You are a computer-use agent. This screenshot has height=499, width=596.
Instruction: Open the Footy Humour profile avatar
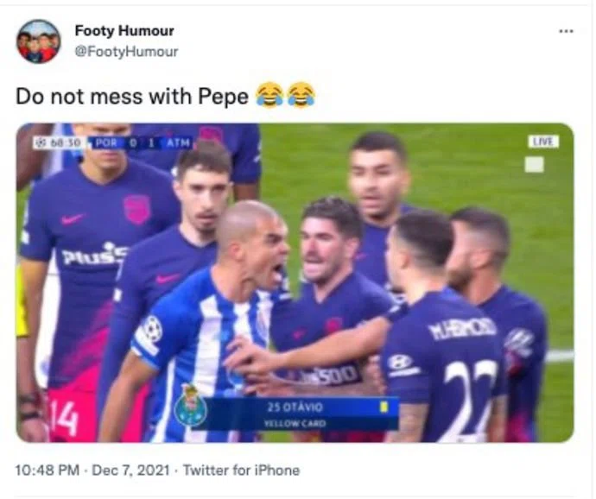click(x=39, y=41)
